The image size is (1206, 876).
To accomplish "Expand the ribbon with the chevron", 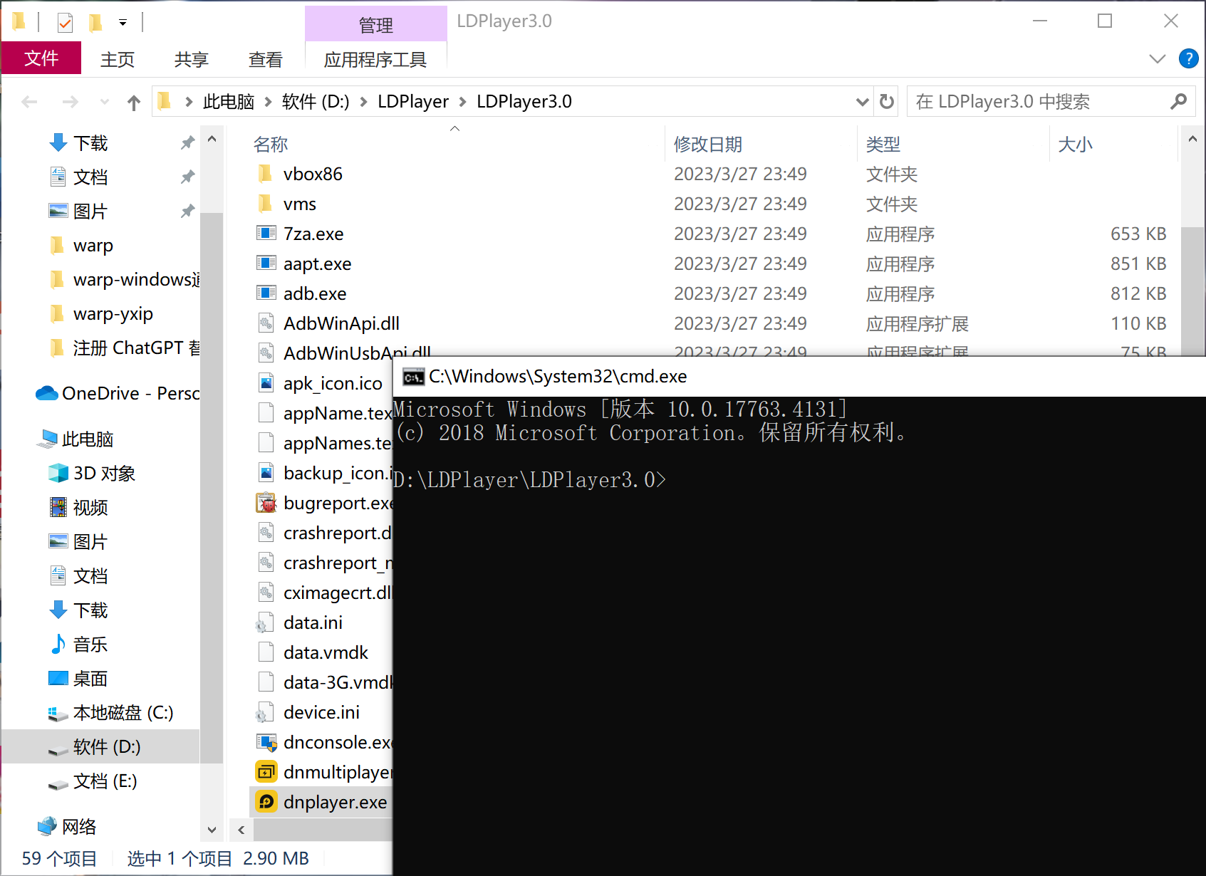I will pos(1158,58).
